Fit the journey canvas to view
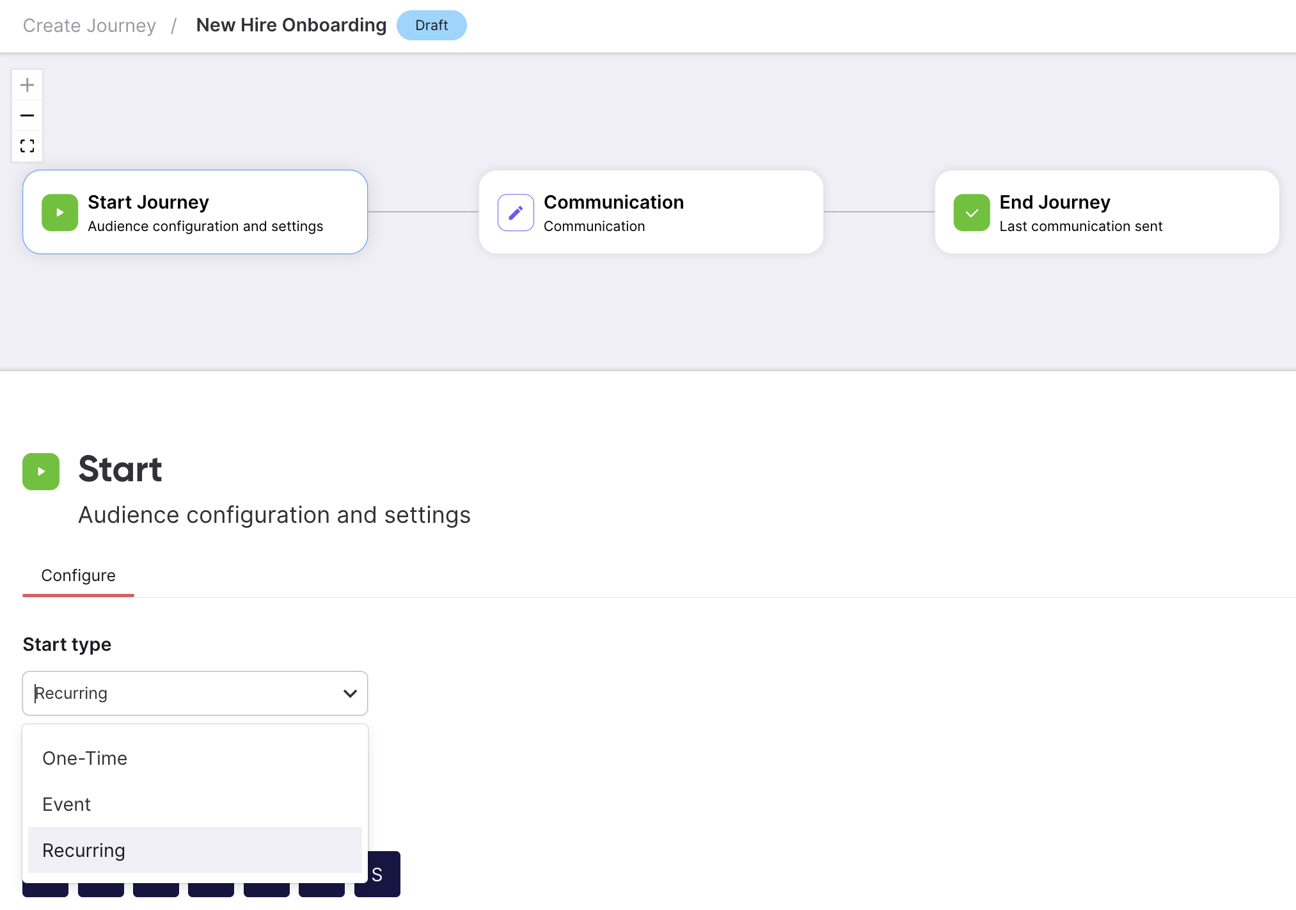Viewport: 1296px width, 910px height. pos(27,147)
